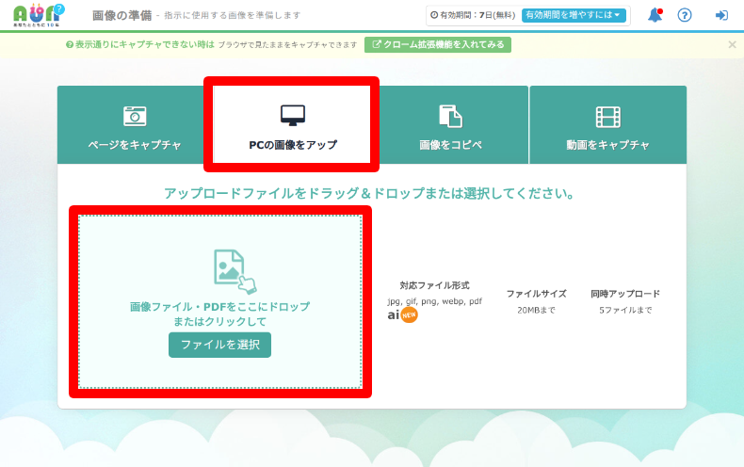Screen dimensions: 744x467
Task: Click the クローム拡張機能を入れてみる button
Action: coord(438,44)
